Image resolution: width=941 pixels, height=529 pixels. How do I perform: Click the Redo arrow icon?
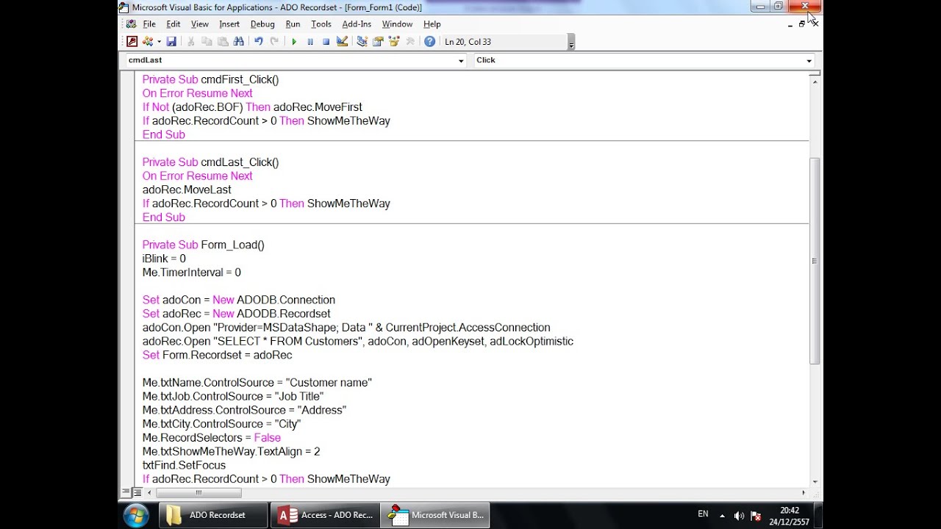tap(274, 42)
